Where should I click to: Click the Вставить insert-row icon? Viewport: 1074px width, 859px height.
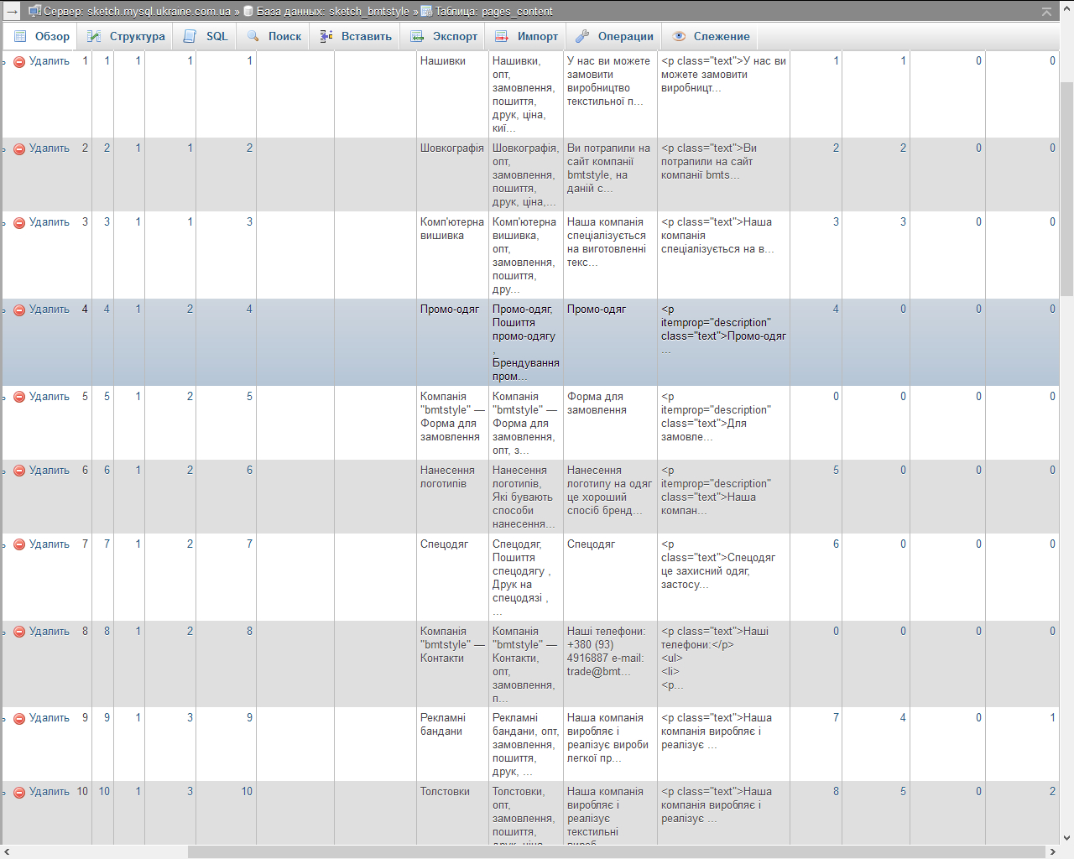(x=326, y=37)
